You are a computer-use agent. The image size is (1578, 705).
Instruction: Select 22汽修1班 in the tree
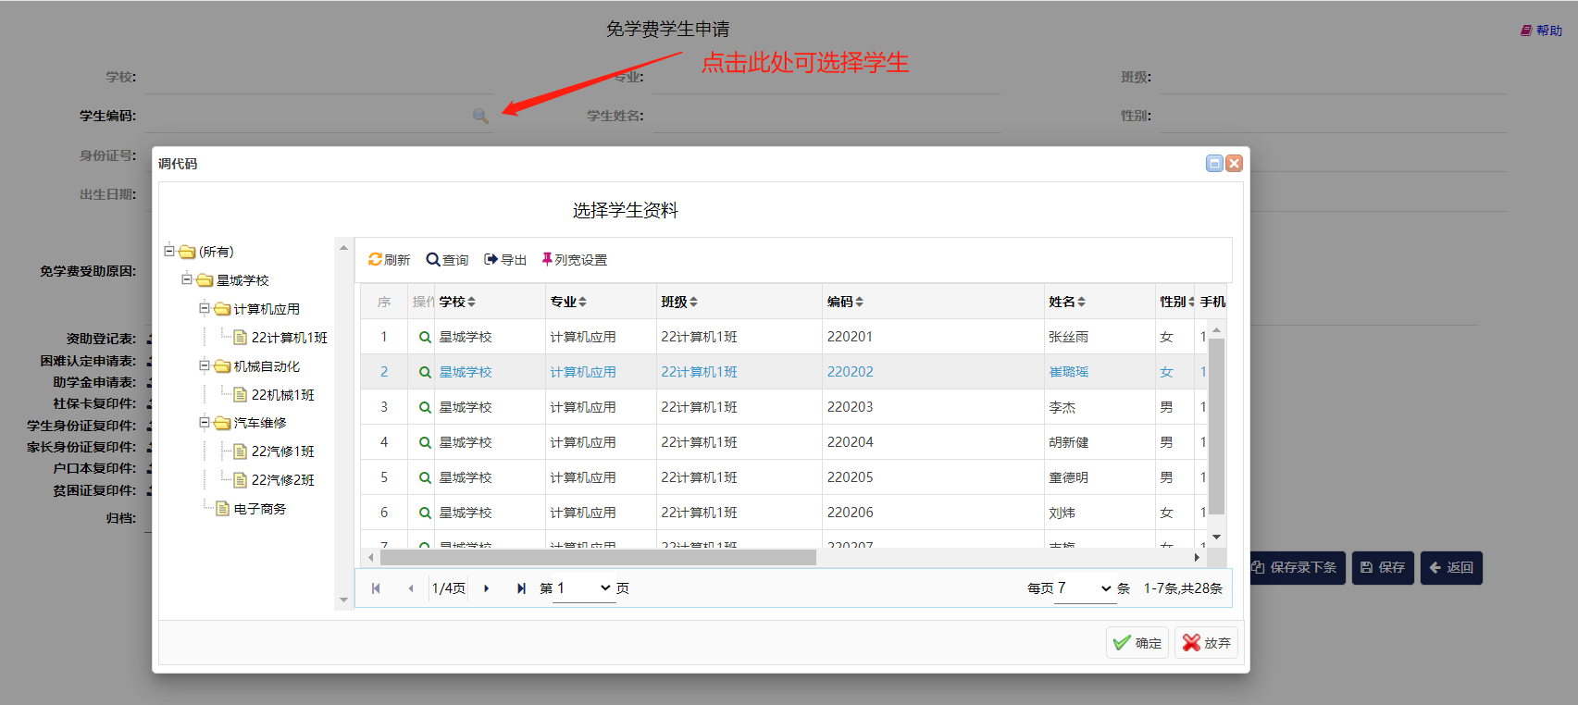(x=283, y=451)
